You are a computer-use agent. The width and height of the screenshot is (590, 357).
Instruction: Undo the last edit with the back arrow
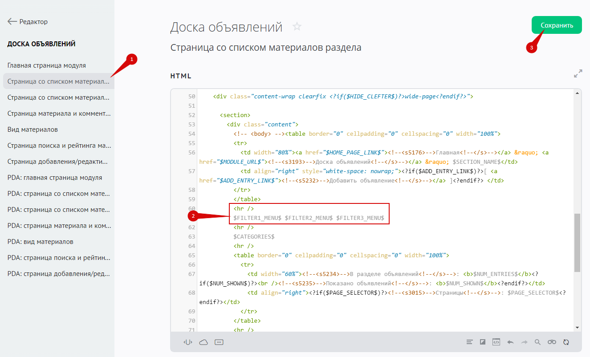tap(510, 342)
